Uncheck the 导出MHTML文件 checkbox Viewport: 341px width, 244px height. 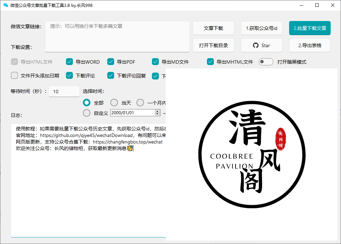pos(210,62)
